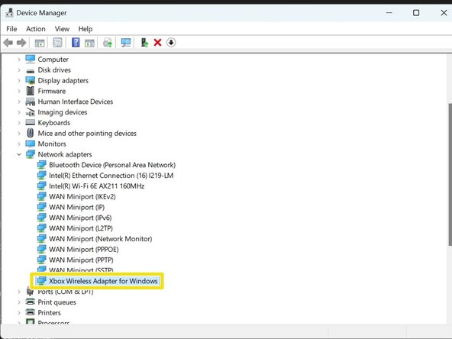Screen dimensions: 452x339
Task: Expand the Imaging devices tree node
Action: 19,112
